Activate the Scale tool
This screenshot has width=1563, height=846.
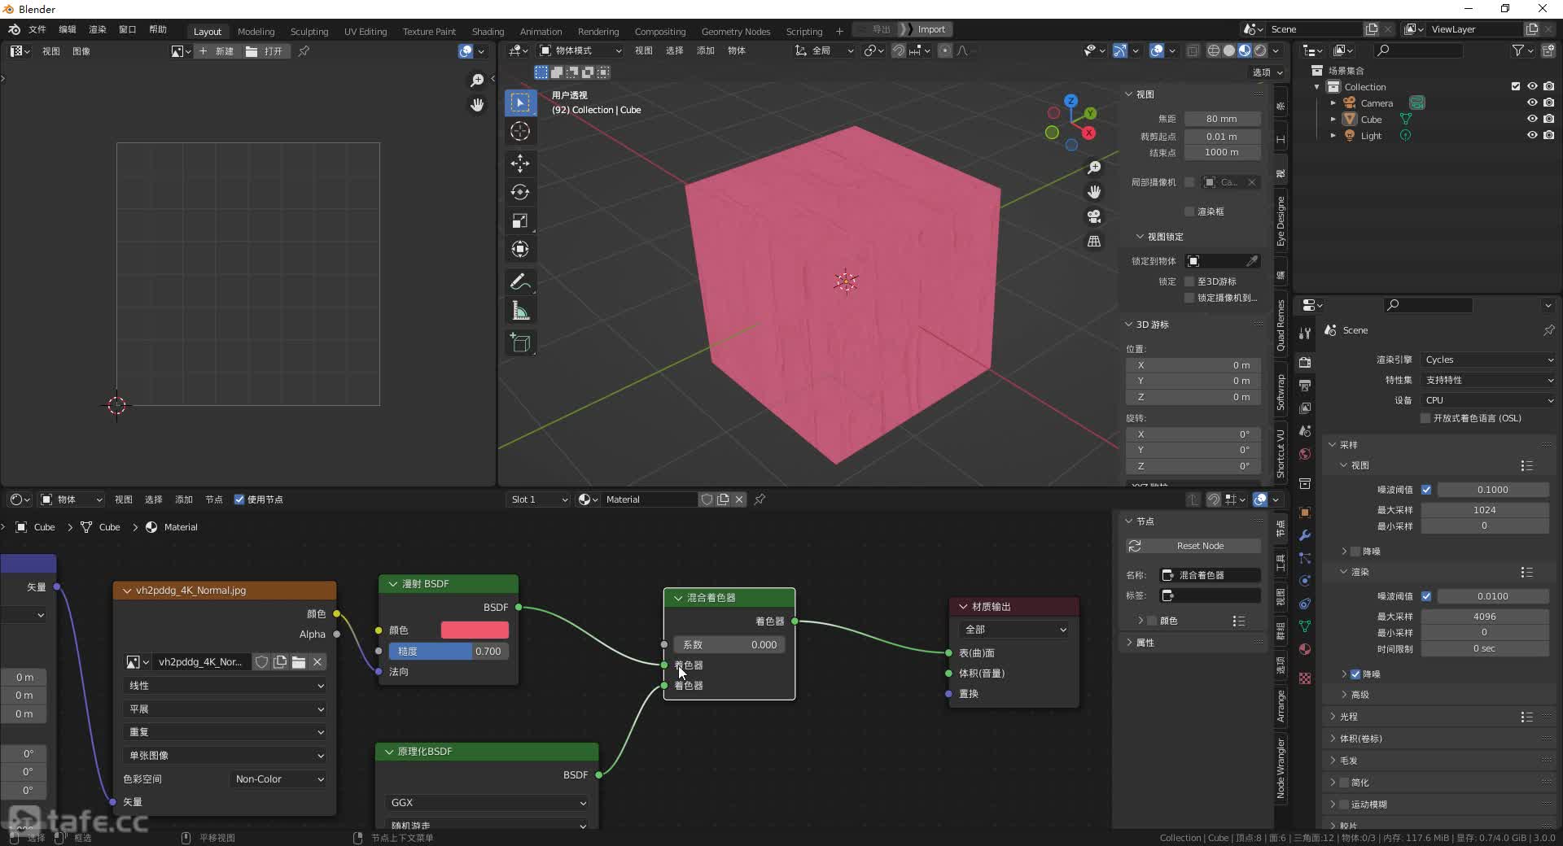pos(520,220)
